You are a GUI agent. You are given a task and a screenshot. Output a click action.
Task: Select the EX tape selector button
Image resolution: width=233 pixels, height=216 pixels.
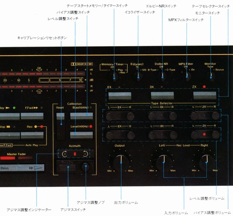[x=120, y=96]
